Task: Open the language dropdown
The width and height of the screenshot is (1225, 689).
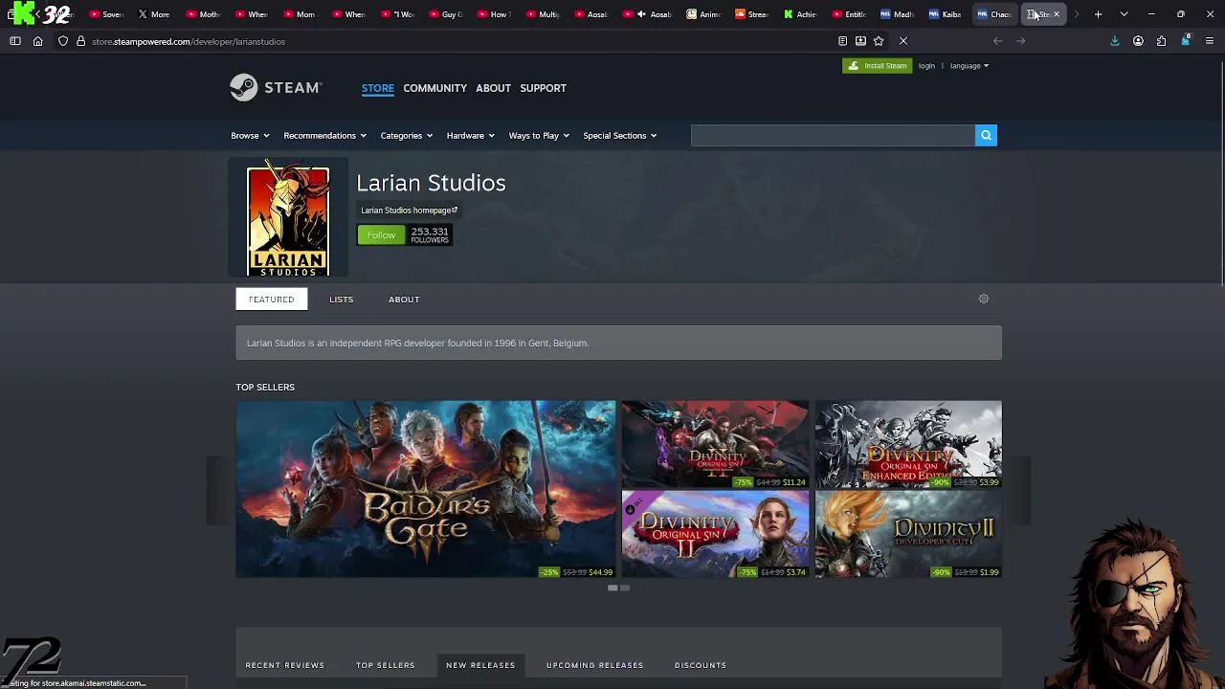Action: [x=969, y=66]
